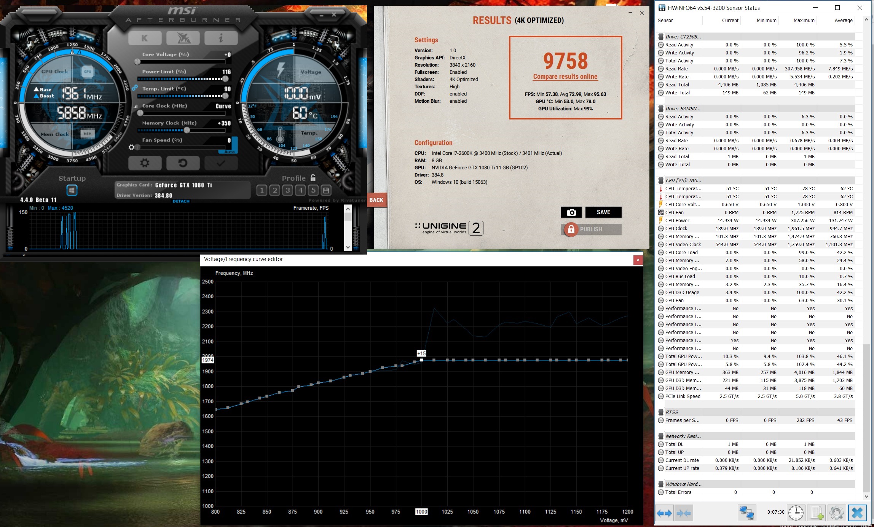Open HWiNFO sensor settings gear
This screenshot has width=874, height=527.
tap(836, 513)
